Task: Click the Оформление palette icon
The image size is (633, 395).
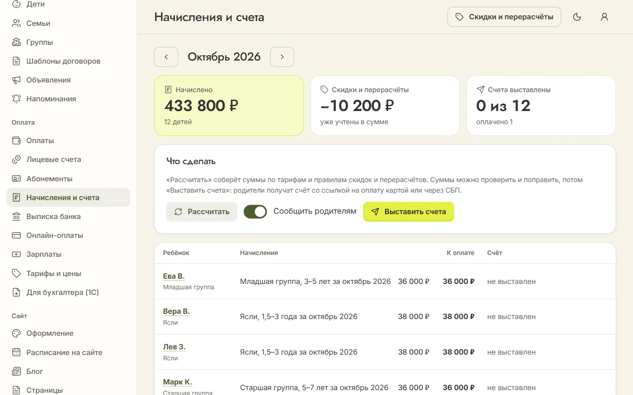Action: [x=16, y=333]
